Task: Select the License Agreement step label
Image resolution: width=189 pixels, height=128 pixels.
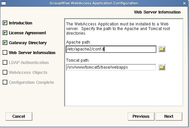Action: tap(28, 33)
